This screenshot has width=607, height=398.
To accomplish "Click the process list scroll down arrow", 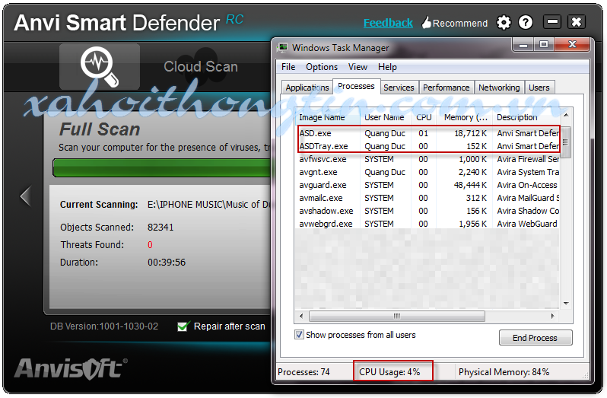I will coord(566,304).
